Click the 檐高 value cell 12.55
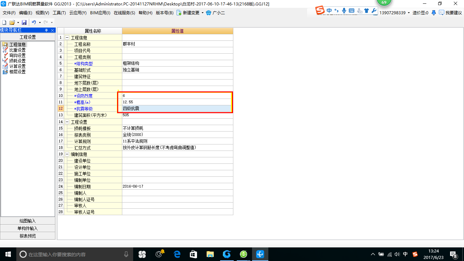The height and width of the screenshot is (261, 464). [178, 102]
